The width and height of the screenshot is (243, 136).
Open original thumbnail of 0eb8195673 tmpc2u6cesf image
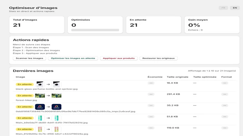click(x=40, y=107)
